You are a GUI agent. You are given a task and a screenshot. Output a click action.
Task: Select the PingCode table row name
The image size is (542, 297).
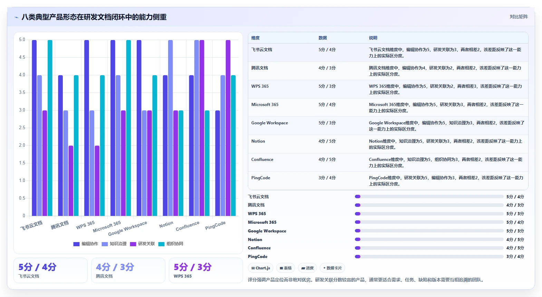pos(261,178)
